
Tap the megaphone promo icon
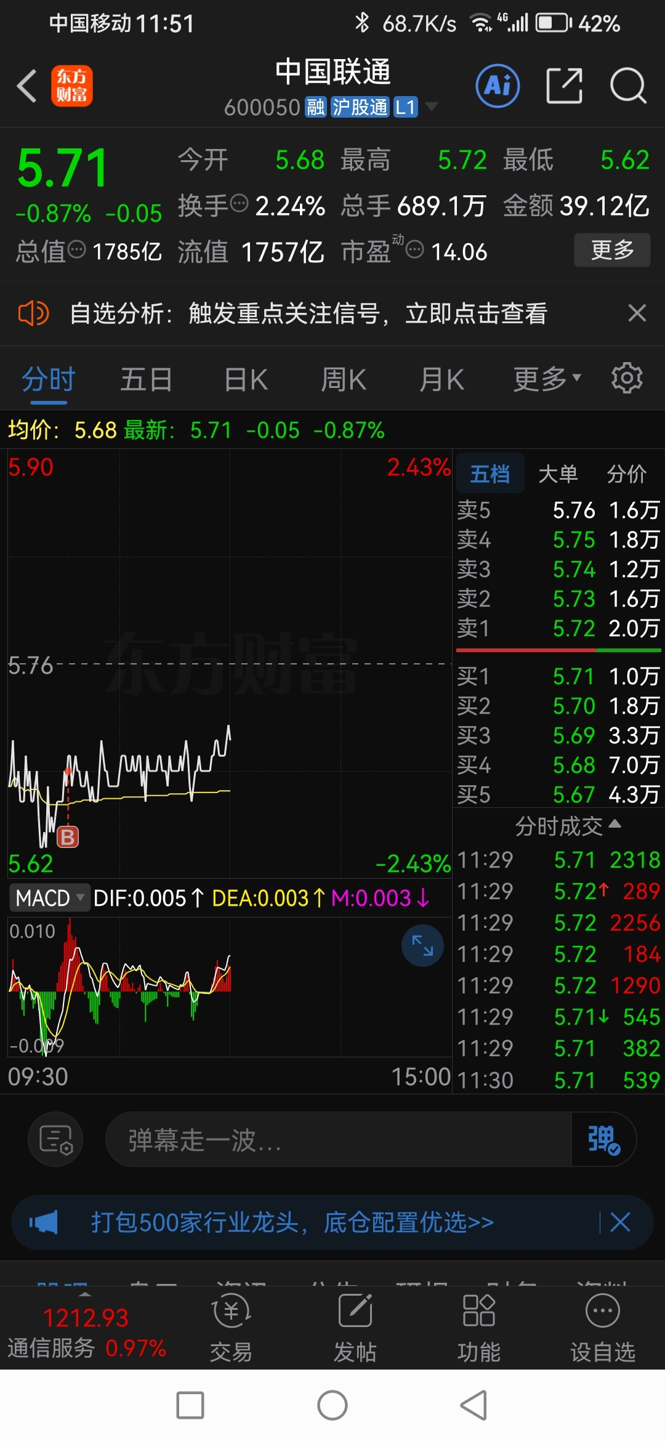point(43,1222)
